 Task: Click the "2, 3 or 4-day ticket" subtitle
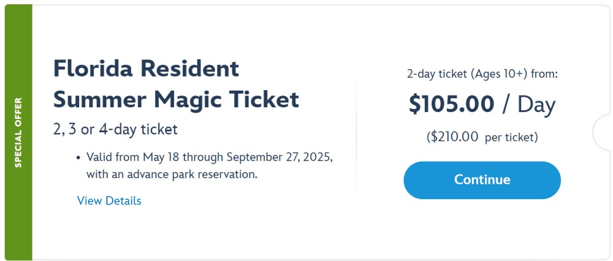115,129
